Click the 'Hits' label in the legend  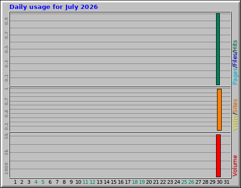(235, 46)
